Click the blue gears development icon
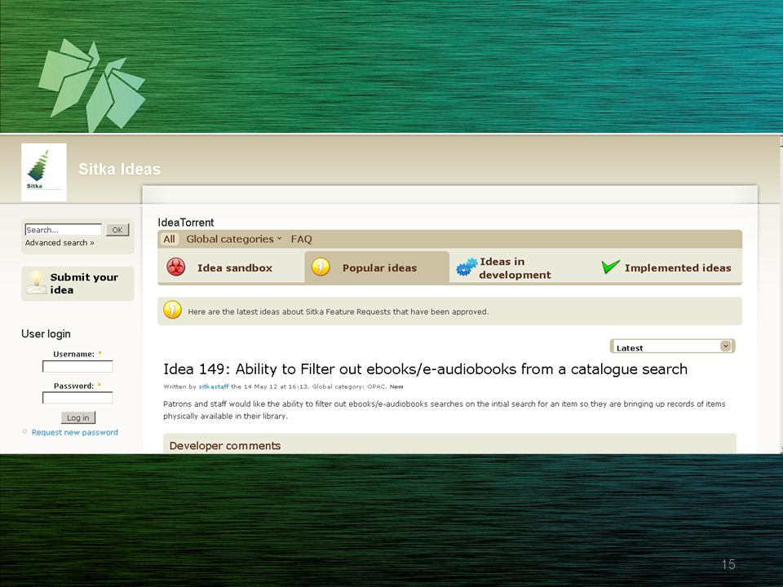The image size is (783, 587). [x=467, y=267]
